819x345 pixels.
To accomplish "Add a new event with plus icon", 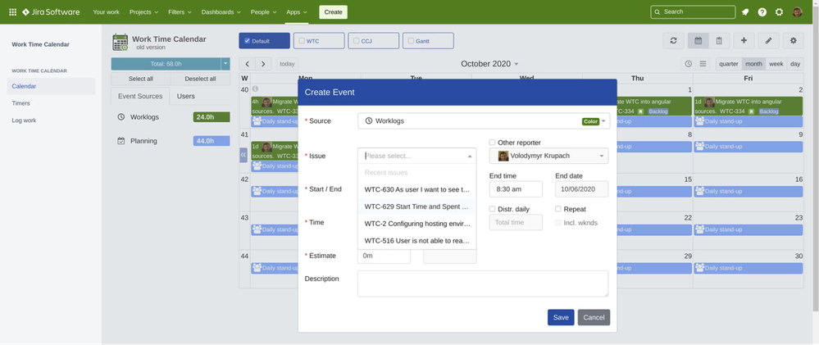I will coord(744,41).
